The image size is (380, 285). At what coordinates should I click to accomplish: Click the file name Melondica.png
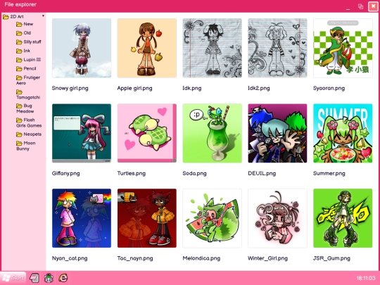click(x=201, y=258)
